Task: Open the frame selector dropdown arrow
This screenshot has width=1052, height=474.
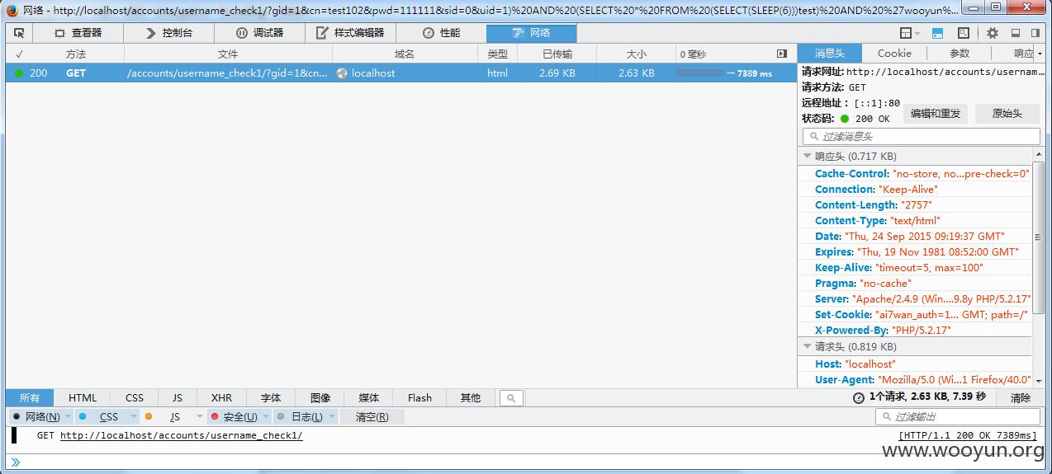Action: click(x=917, y=33)
